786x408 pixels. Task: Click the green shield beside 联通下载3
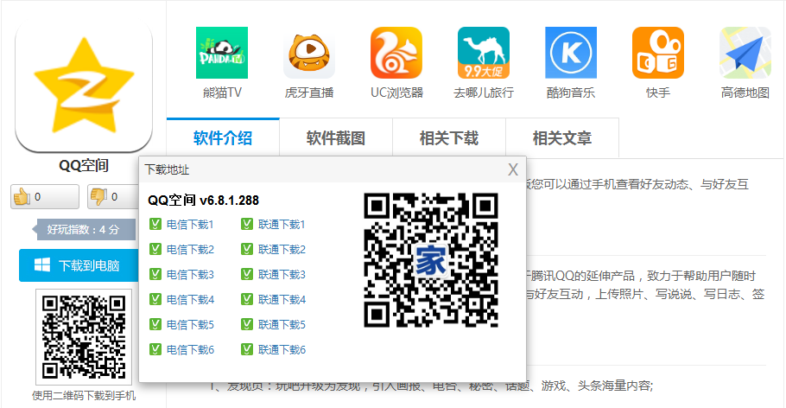coord(247,274)
